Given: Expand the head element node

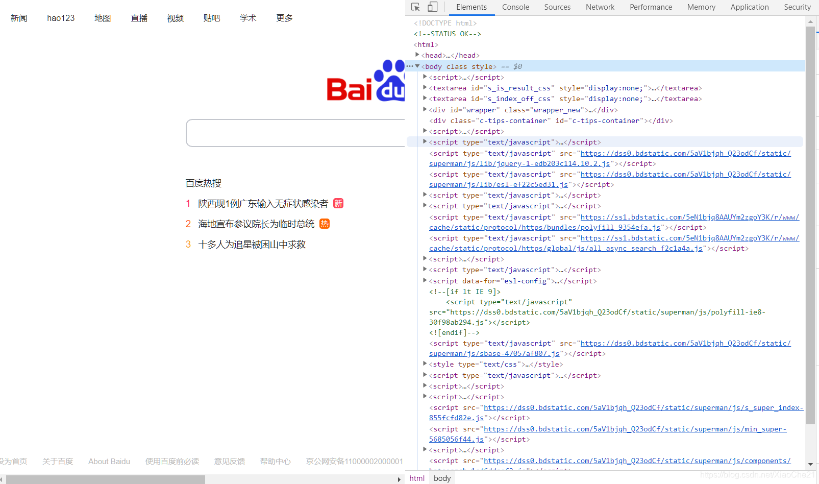Looking at the screenshot, I should click(x=417, y=55).
